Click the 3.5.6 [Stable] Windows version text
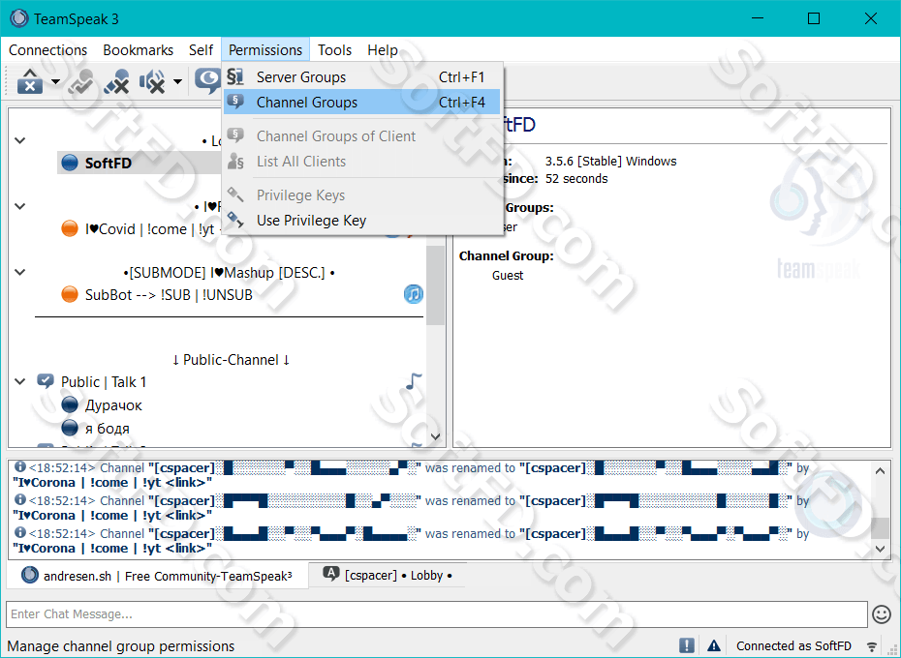This screenshot has width=901, height=658. 610,162
